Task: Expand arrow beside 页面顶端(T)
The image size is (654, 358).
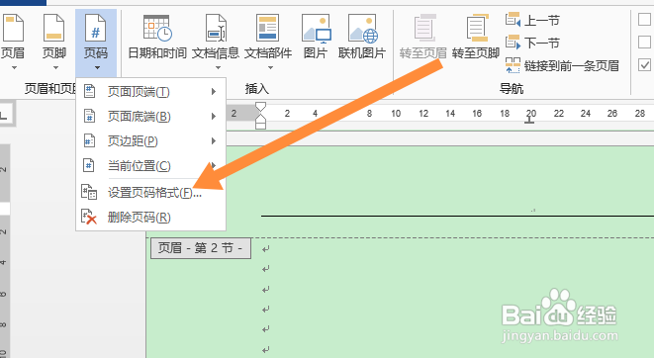Action: pyautogui.click(x=214, y=91)
